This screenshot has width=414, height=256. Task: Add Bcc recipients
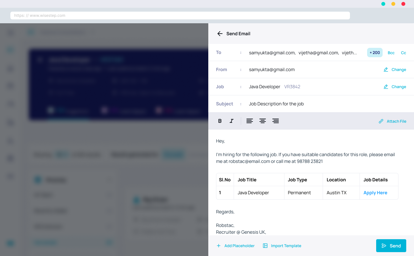391,53
